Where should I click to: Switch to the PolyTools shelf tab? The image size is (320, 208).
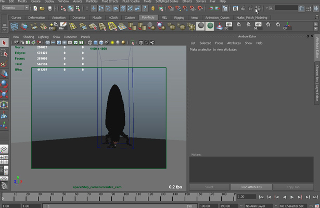click(x=148, y=18)
